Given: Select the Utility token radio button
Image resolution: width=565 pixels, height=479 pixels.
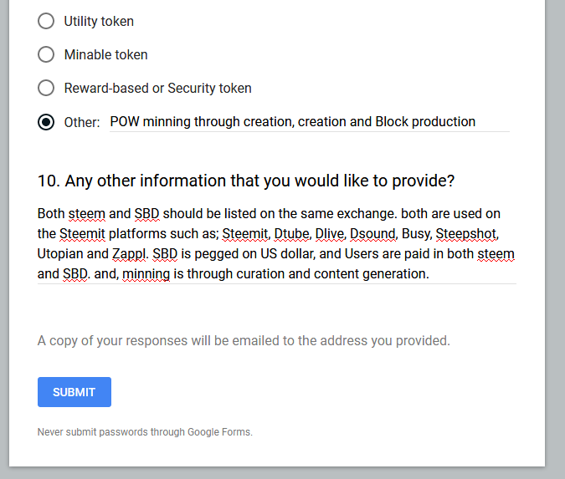Looking at the screenshot, I should tap(46, 21).
